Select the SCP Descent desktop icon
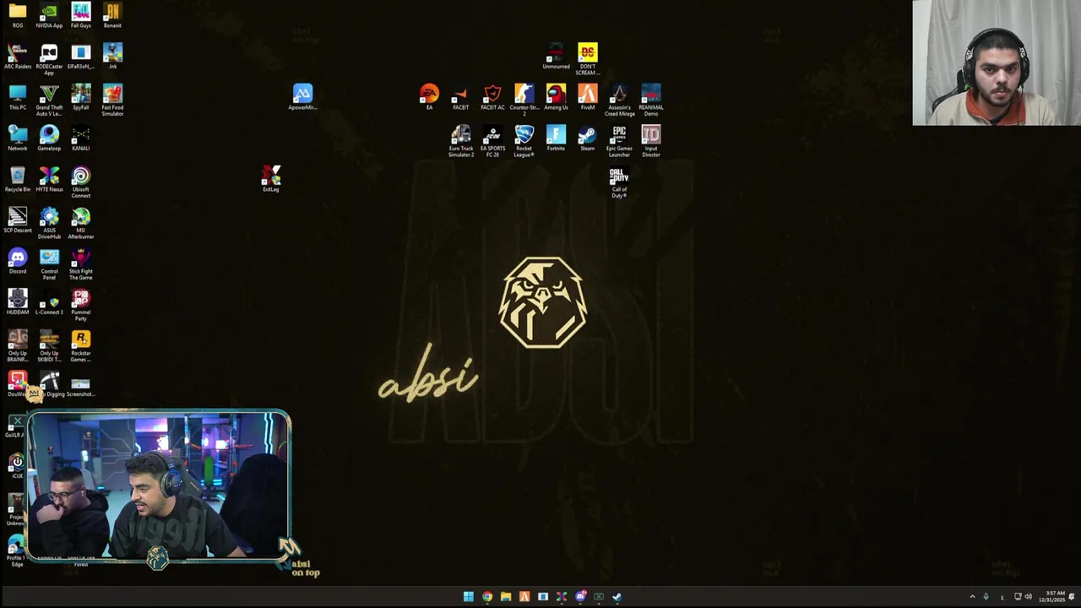This screenshot has height=608, width=1081. tap(18, 220)
